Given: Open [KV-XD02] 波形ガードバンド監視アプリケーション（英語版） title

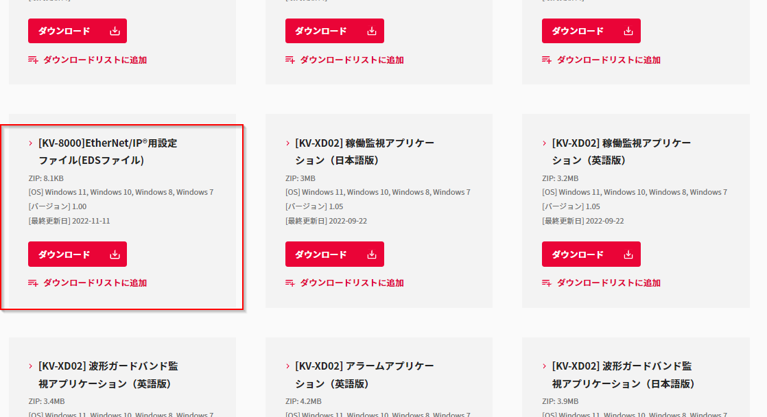Looking at the screenshot, I should (x=108, y=374).
